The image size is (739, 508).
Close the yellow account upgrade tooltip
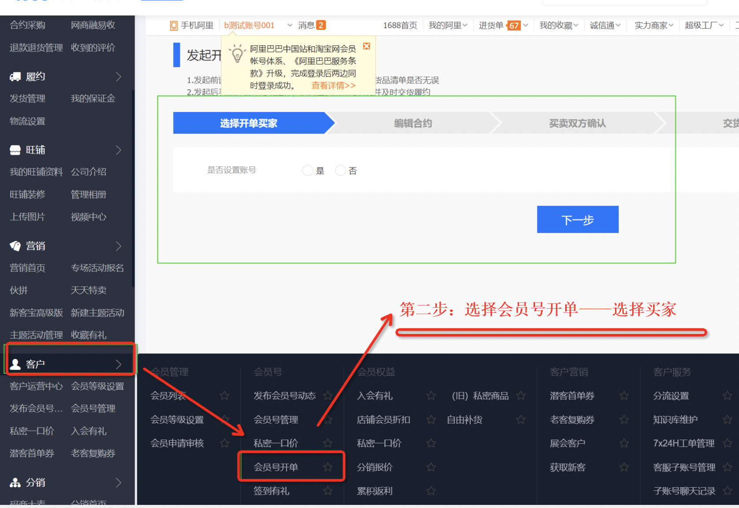click(x=366, y=46)
